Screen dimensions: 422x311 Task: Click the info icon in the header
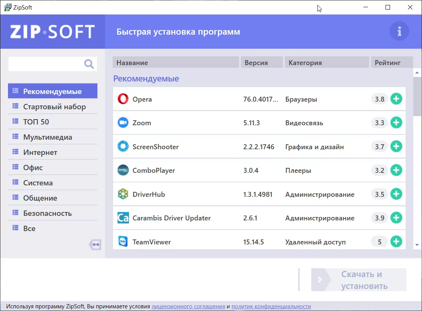tap(400, 31)
